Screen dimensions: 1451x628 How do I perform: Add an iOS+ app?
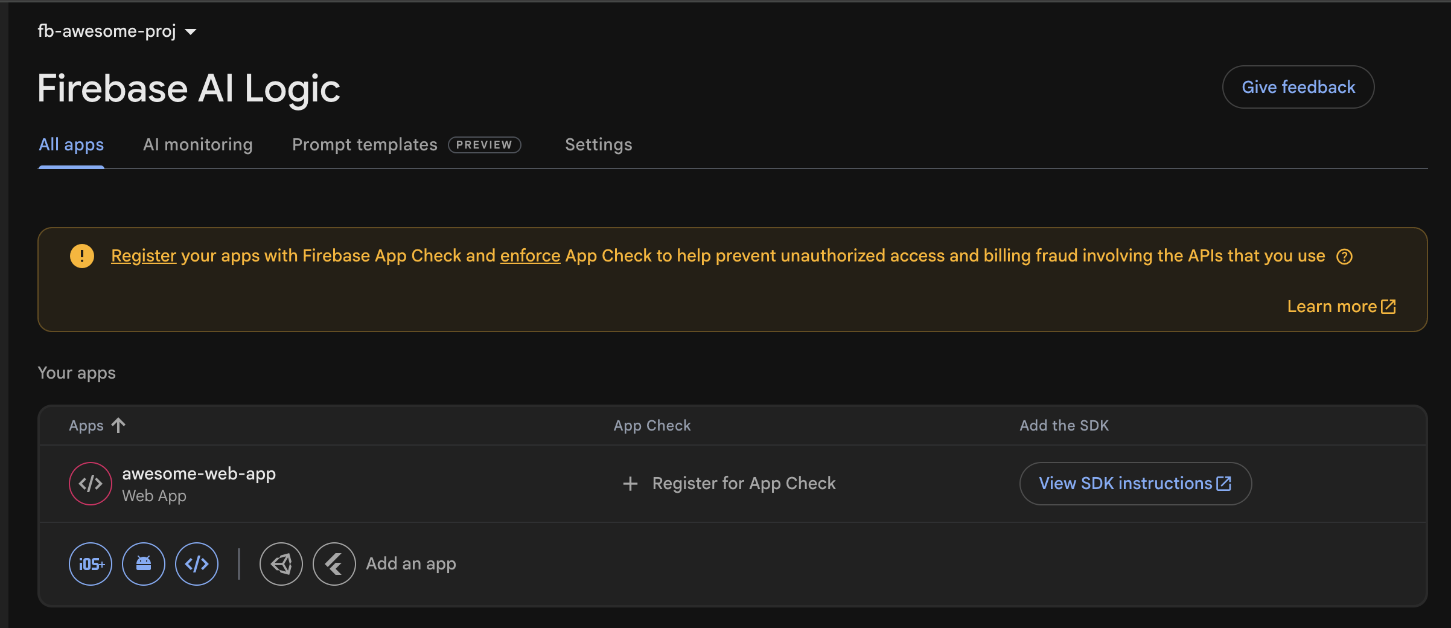91,564
